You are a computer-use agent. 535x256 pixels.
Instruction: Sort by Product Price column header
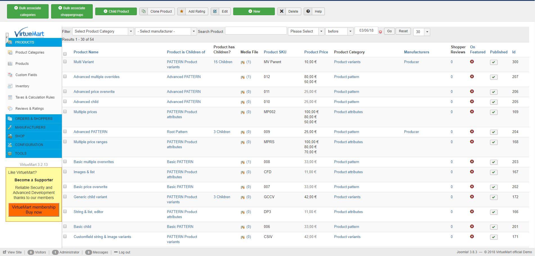[x=316, y=52]
